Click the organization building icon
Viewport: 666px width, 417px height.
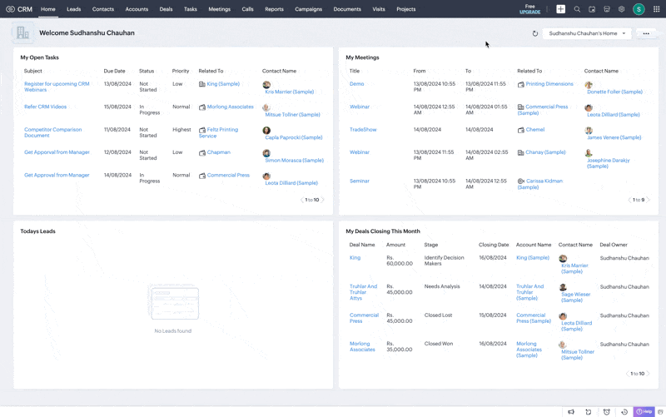pyautogui.click(x=22, y=32)
